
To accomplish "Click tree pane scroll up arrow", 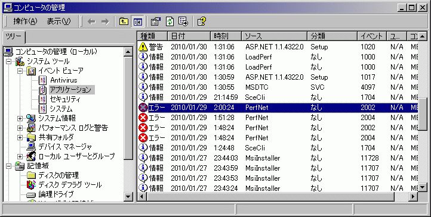I will pyautogui.click(x=128, y=52).
